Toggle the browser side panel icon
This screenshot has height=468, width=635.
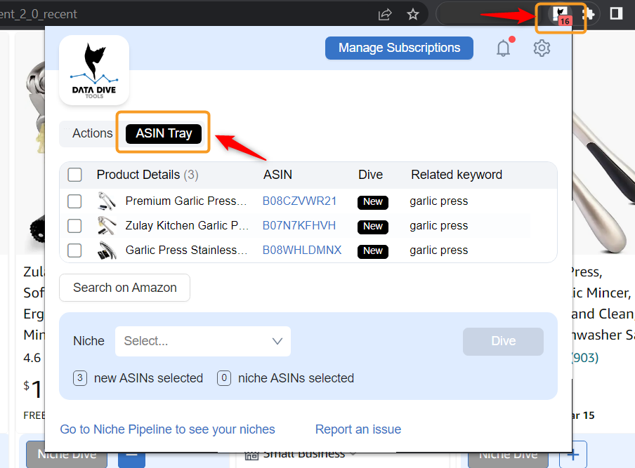pyautogui.click(x=616, y=14)
